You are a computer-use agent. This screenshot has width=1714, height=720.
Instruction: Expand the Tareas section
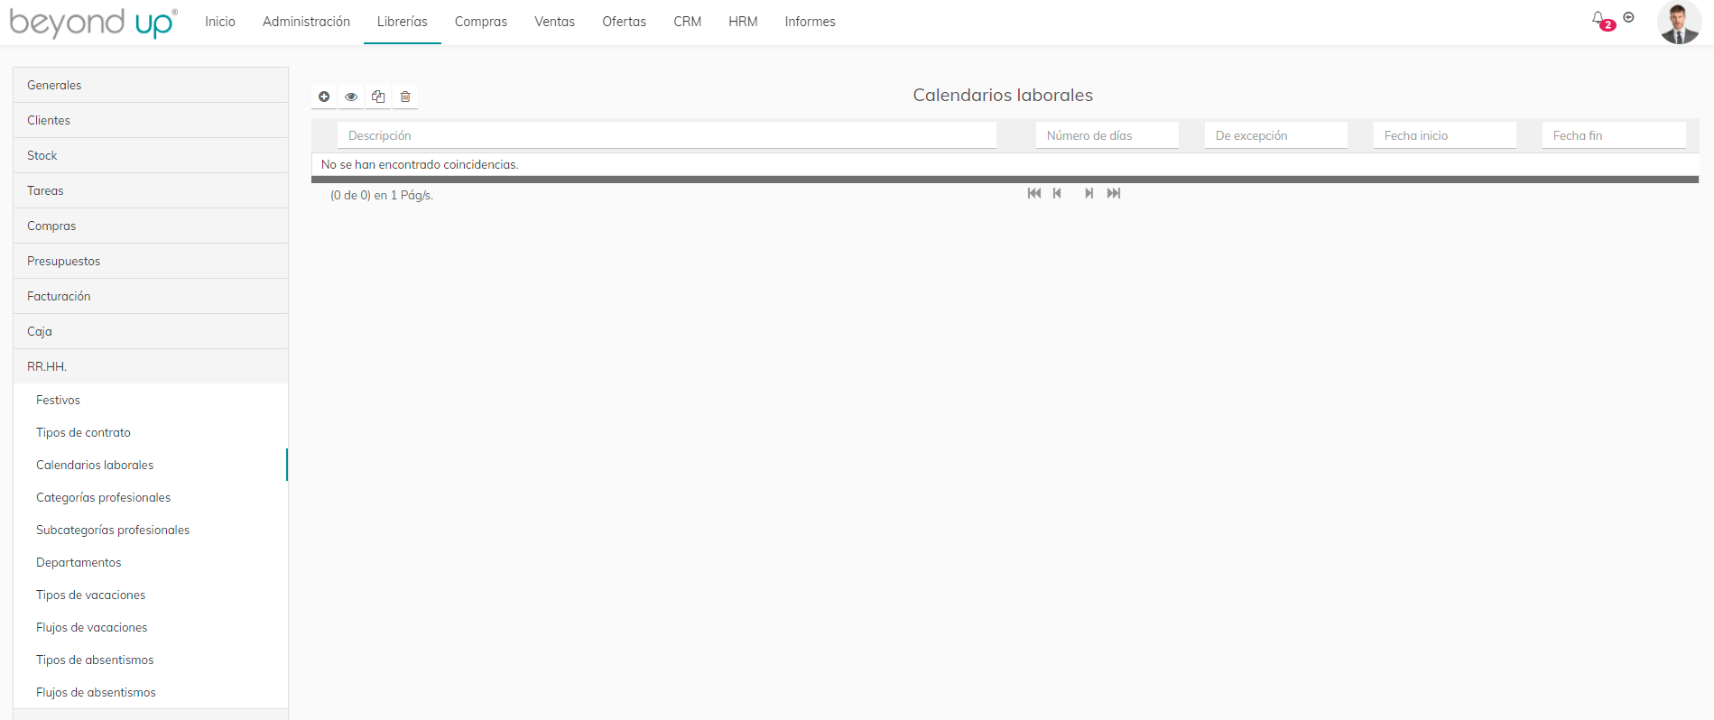151,190
